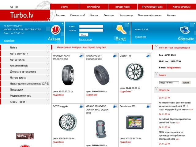Image resolution: width=196 pixels, height=147 pixels.
Task: Select Радардетекторы category
Action: (x=25, y=96)
